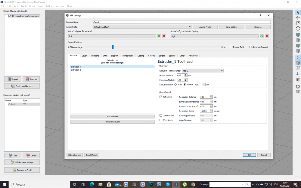
Task: Select Manual extrusion width radio button
Action: [x=185, y=85]
